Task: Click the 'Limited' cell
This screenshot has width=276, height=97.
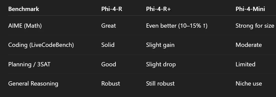Action: click(245, 64)
